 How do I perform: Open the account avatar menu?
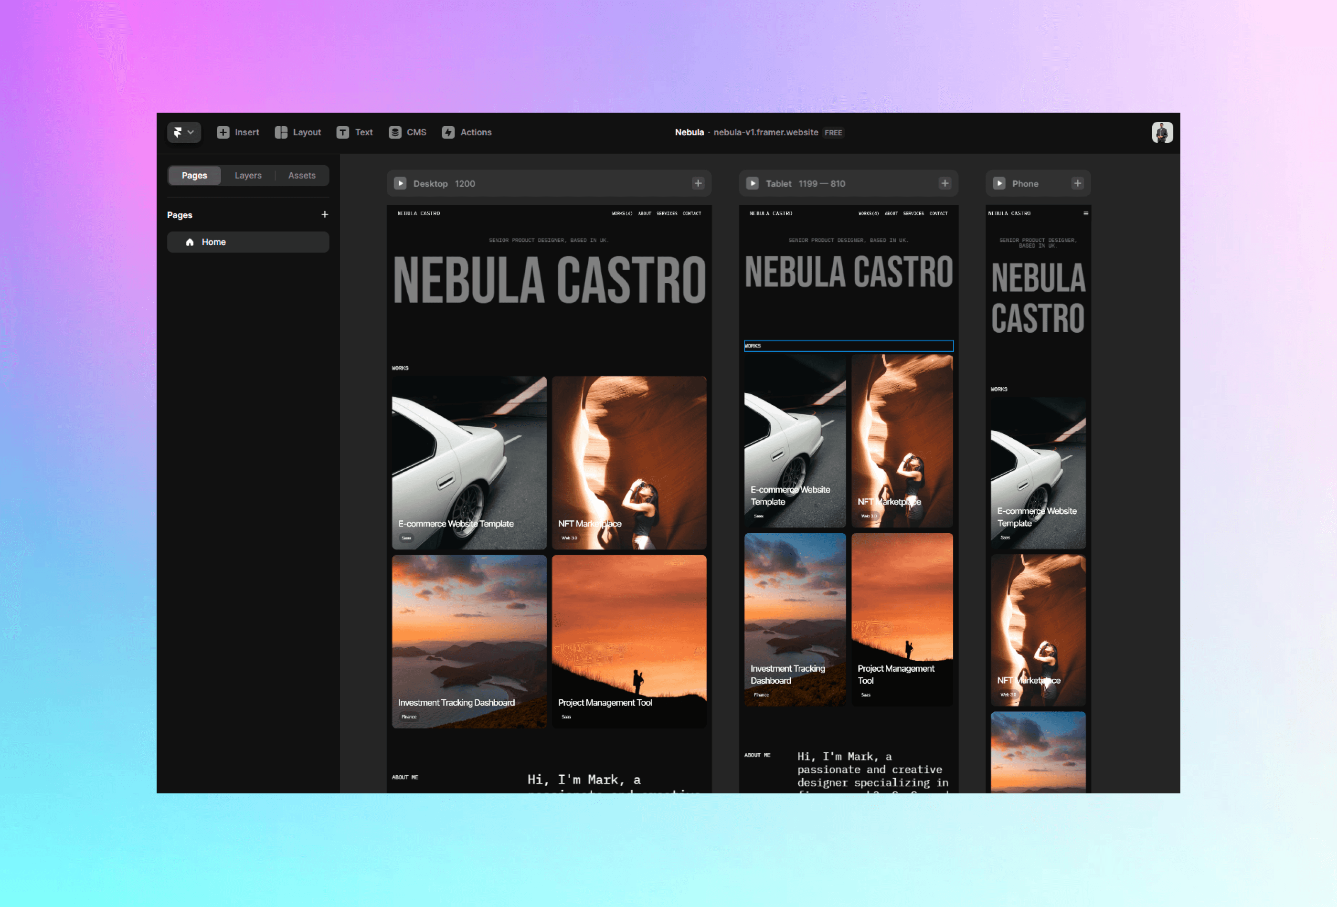1163,132
